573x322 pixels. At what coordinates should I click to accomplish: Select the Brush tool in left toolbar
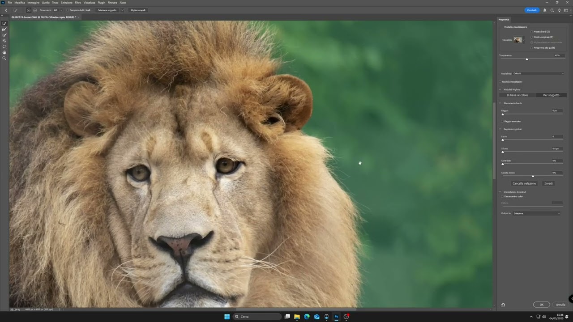coord(4,35)
